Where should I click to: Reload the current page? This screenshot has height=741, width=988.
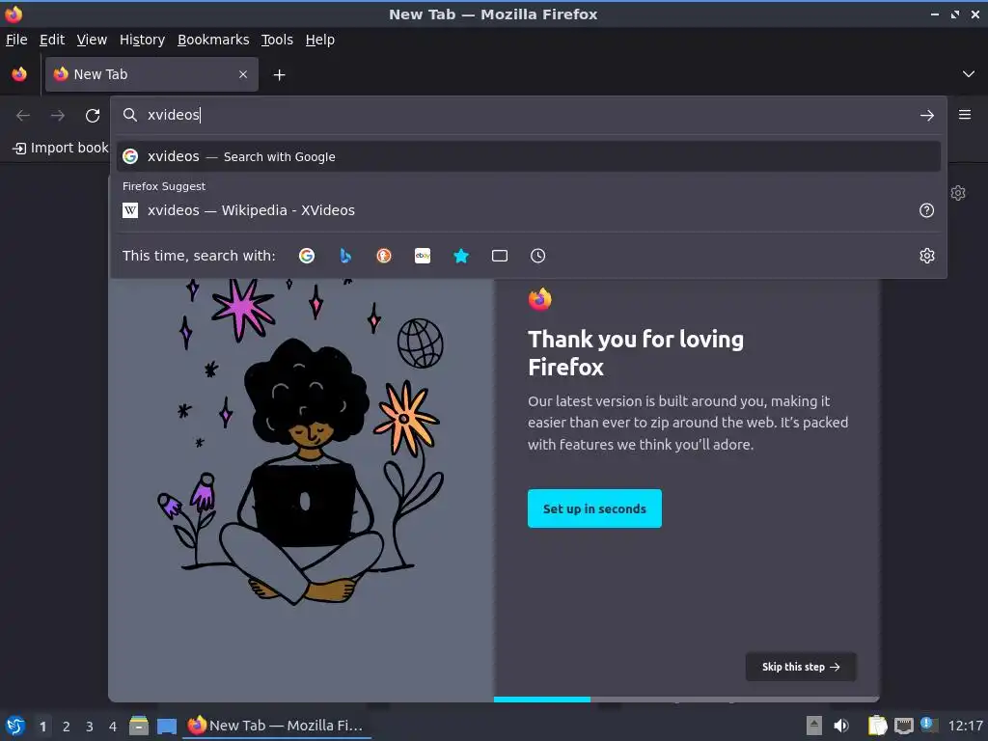pos(93,116)
